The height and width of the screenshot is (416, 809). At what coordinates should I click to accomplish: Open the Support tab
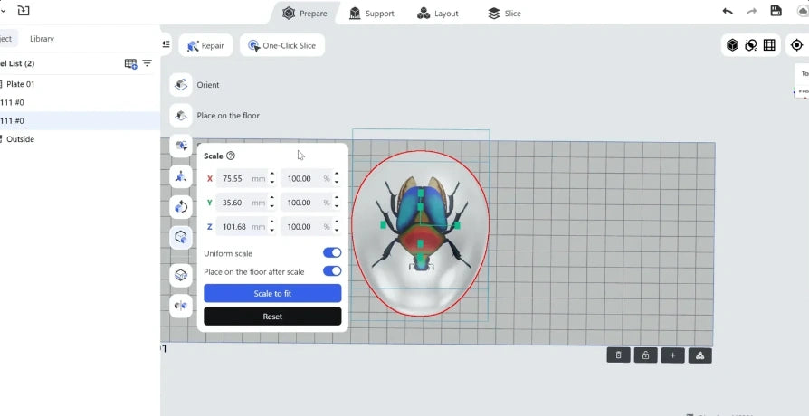(x=372, y=14)
